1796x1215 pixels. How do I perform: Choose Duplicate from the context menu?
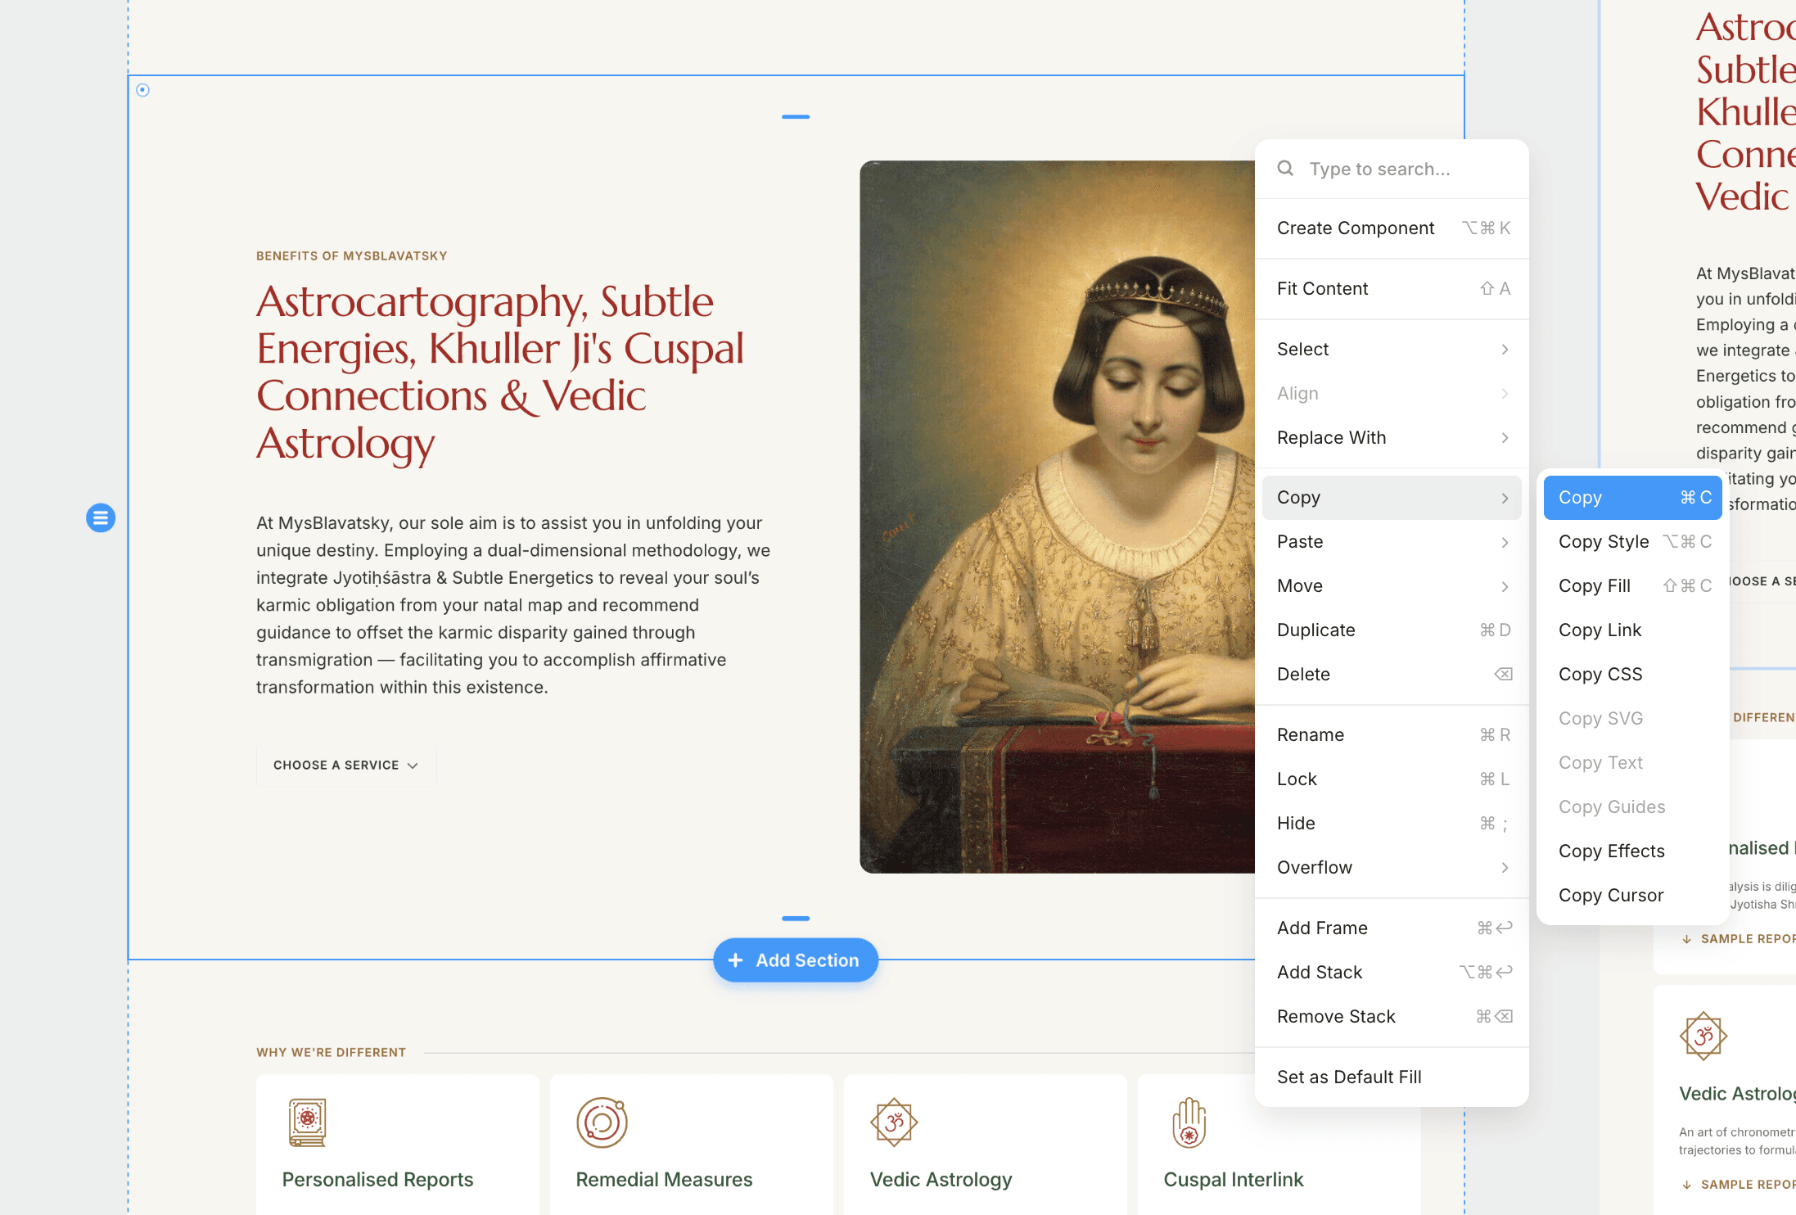click(1392, 630)
